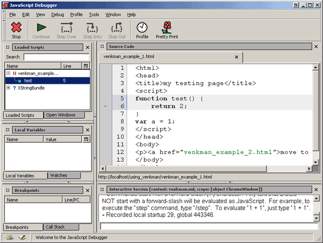Click the Interactive Session command input

(209, 226)
